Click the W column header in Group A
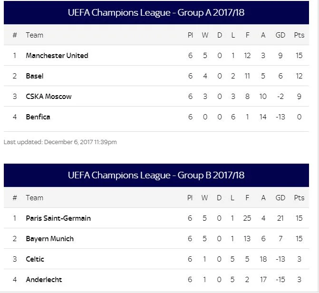 [x=205, y=35]
